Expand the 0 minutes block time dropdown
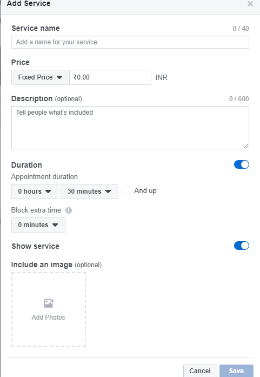 point(38,225)
